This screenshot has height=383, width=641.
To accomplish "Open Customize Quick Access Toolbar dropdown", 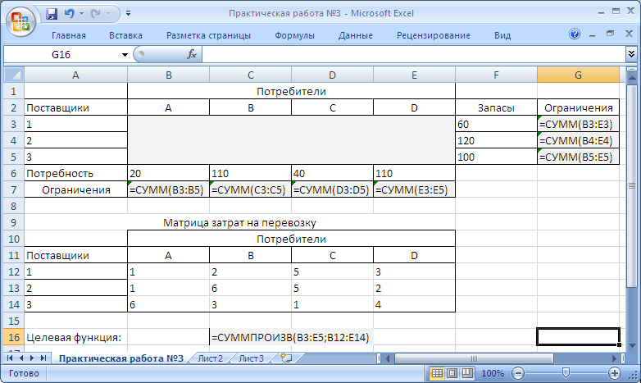I will pyautogui.click(x=128, y=13).
